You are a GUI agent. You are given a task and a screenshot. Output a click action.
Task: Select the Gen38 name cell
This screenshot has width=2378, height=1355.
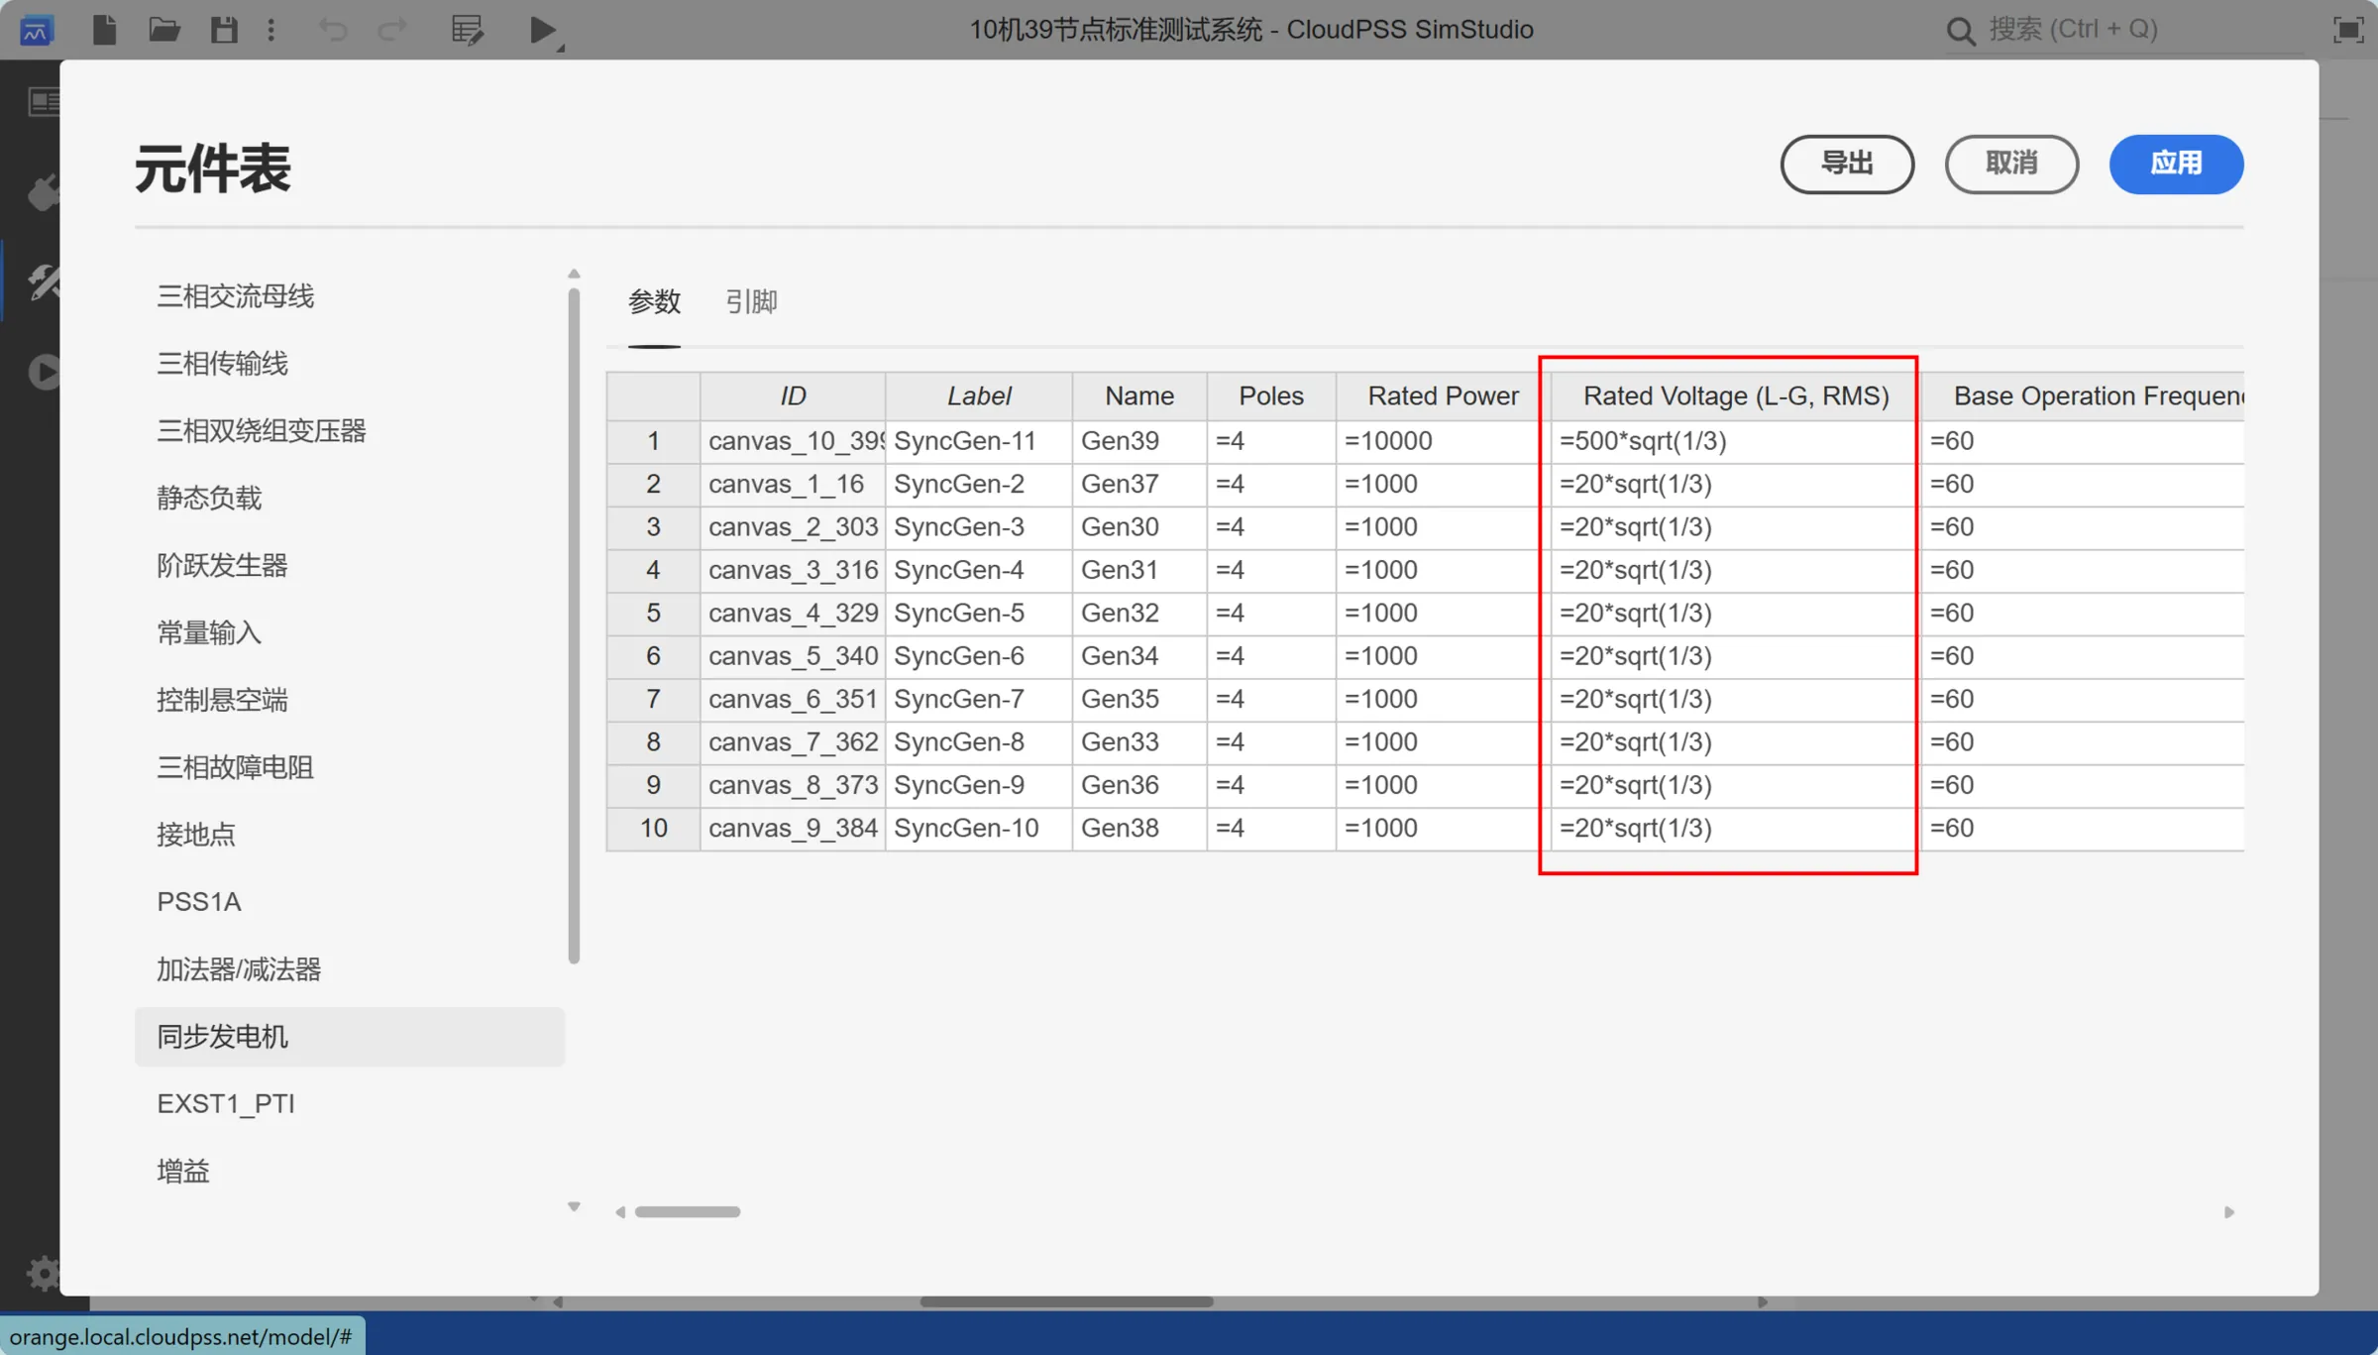pyautogui.click(x=1139, y=828)
